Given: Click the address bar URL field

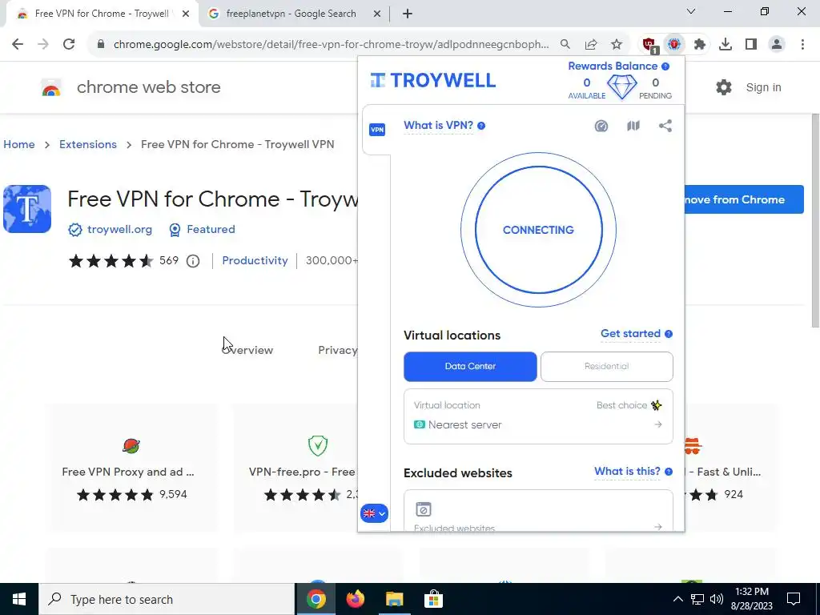Looking at the screenshot, I should click(331, 45).
